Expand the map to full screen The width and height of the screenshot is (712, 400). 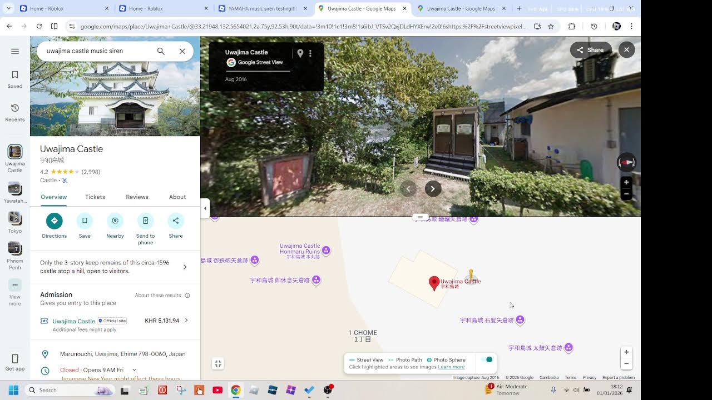coord(218,364)
